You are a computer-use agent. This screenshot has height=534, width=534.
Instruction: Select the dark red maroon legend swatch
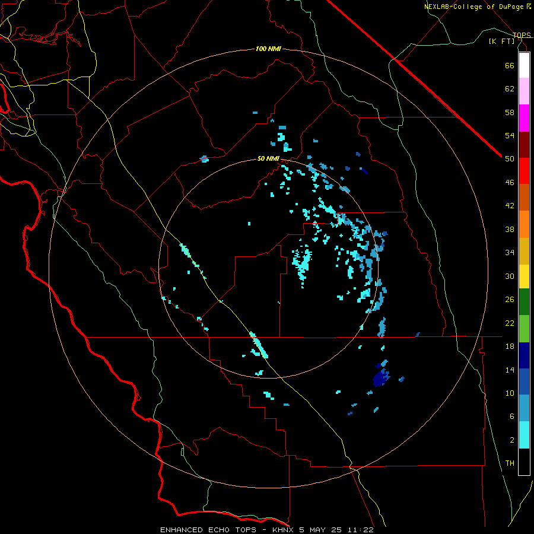pyautogui.click(x=524, y=145)
